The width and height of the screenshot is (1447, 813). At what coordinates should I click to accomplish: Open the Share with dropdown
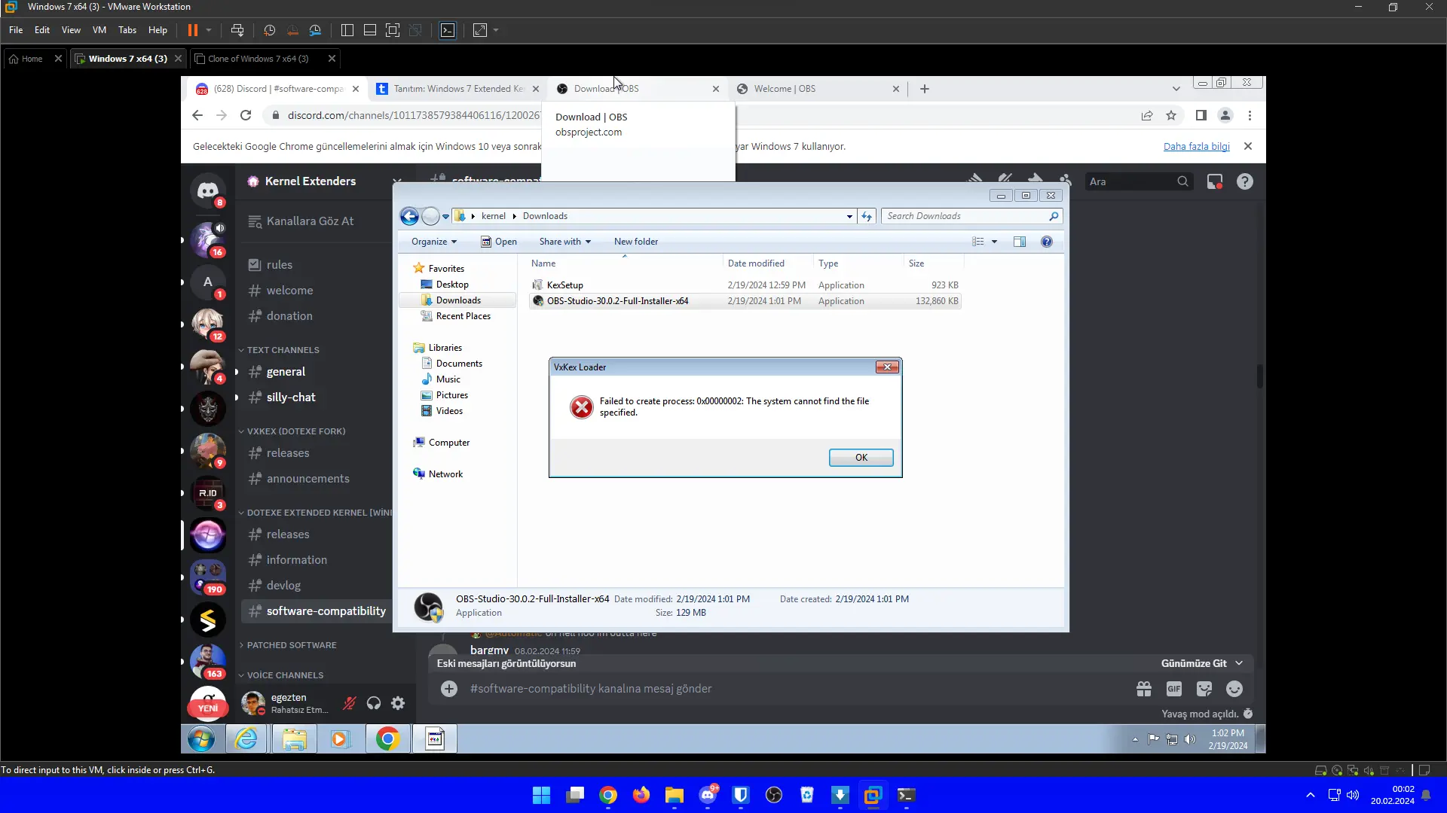[x=565, y=242]
